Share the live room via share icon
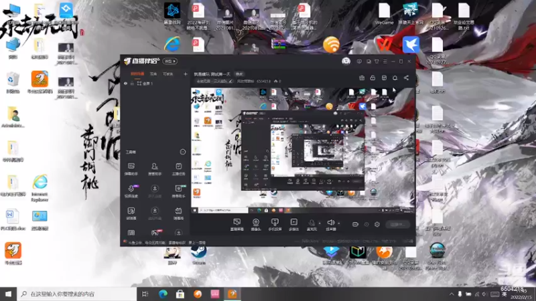The height and width of the screenshot is (301, 536). 406,78
